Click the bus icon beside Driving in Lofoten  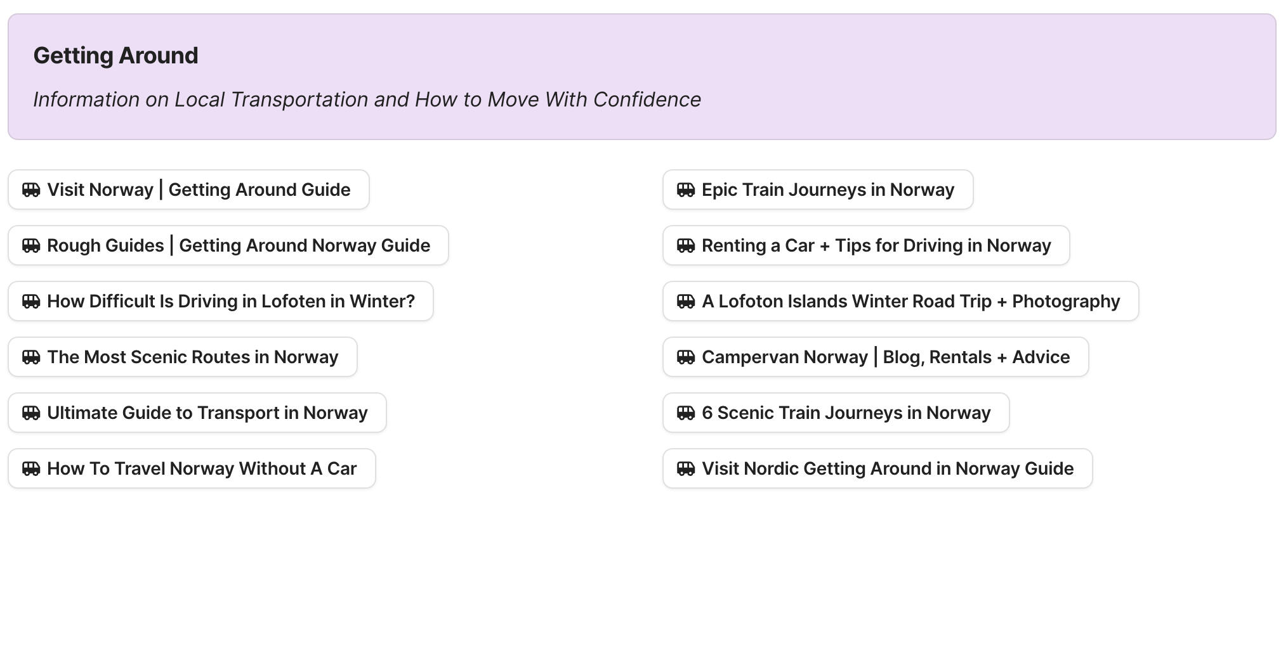tap(30, 301)
